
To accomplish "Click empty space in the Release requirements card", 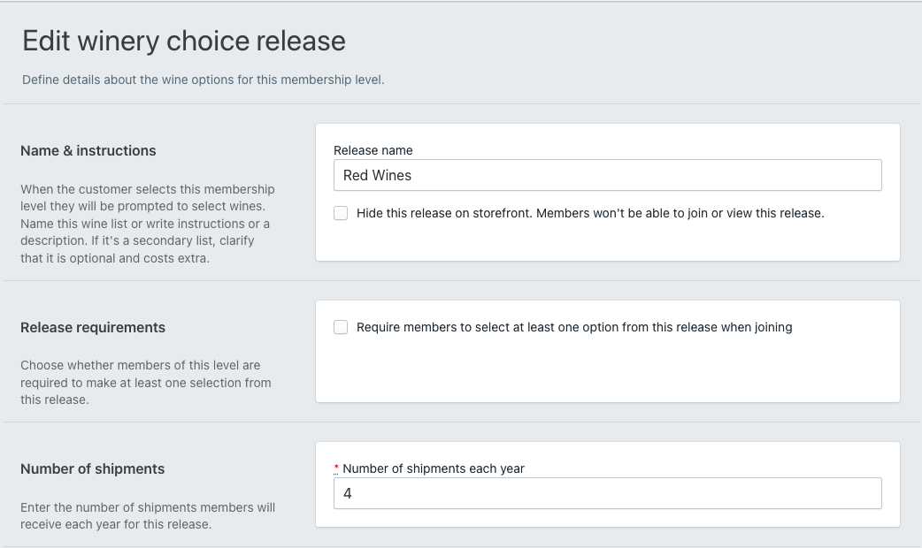I will point(607,371).
